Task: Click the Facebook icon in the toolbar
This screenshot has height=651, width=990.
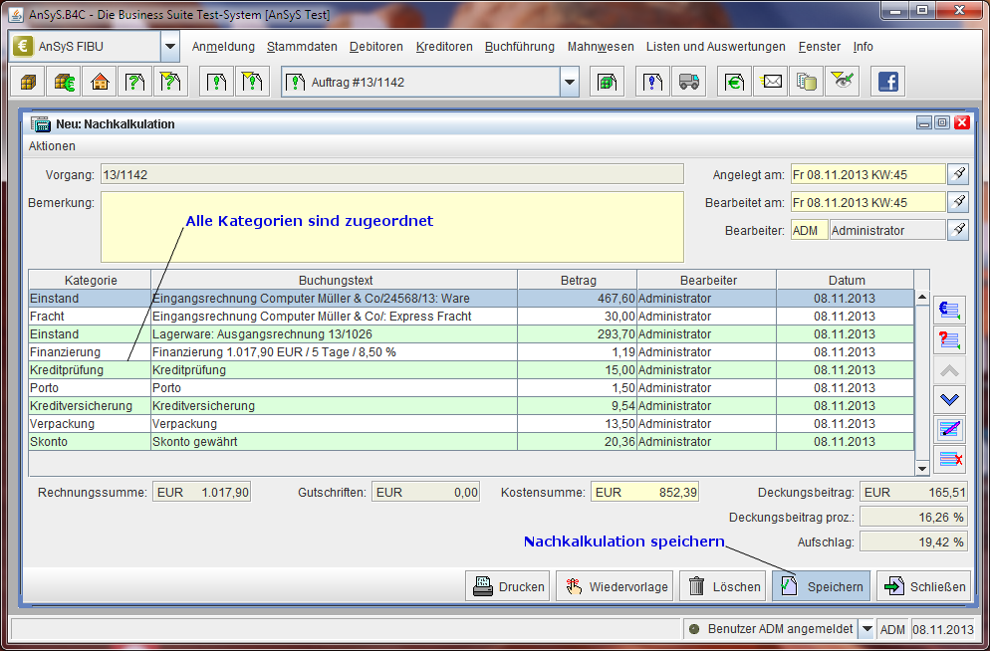Action: click(x=887, y=82)
